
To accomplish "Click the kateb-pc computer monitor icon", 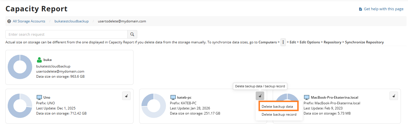I will (x=173, y=97).
